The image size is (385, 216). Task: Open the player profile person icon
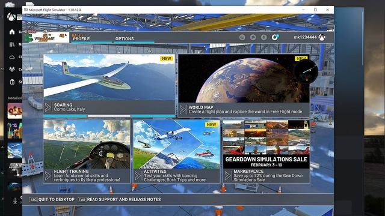tap(263, 37)
